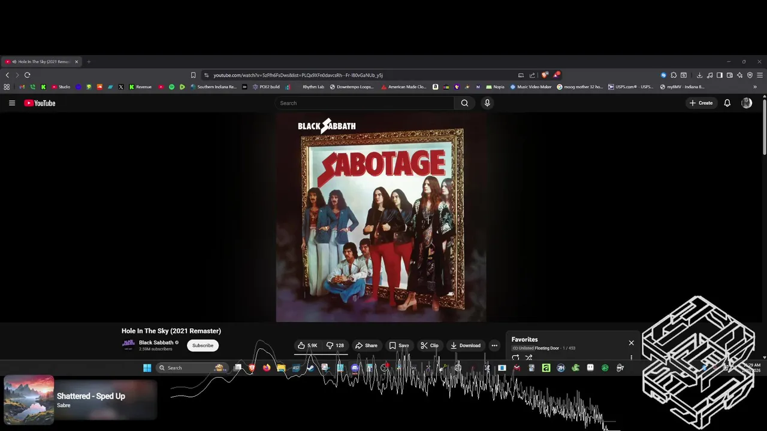Open Black Sabbath channel name link

[156, 342]
